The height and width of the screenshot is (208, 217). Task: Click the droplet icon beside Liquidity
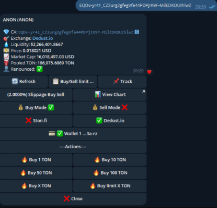click(6, 45)
